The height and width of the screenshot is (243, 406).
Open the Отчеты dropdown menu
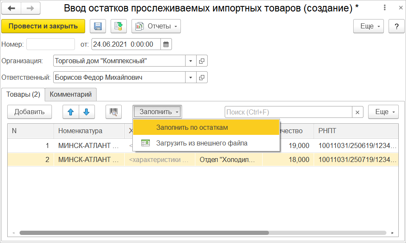(x=156, y=26)
